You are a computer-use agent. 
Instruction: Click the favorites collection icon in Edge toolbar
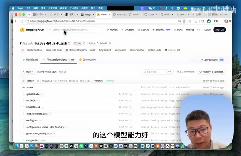click(x=203, y=21)
